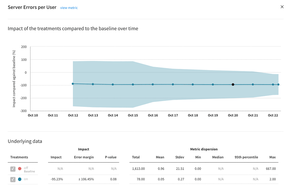The width and height of the screenshot is (288, 192).
Task: Click the Stdev column header
Action: pos(180,157)
